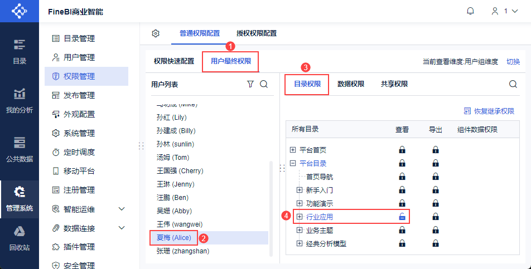Select user 吴珊 (Abby) in the list
The height and width of the screenshot is (269, 531).
[174, 211]
